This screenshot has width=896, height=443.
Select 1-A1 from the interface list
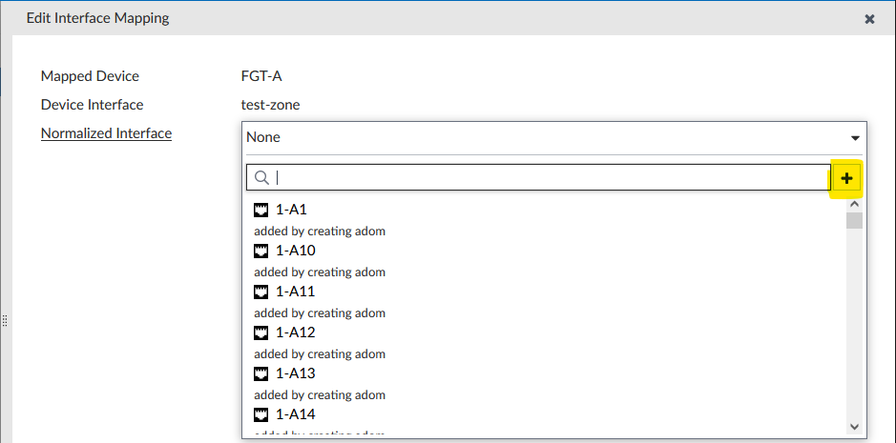point(291,210)
